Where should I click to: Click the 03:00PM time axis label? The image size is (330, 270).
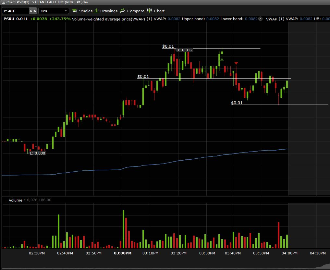pos(122,253)
